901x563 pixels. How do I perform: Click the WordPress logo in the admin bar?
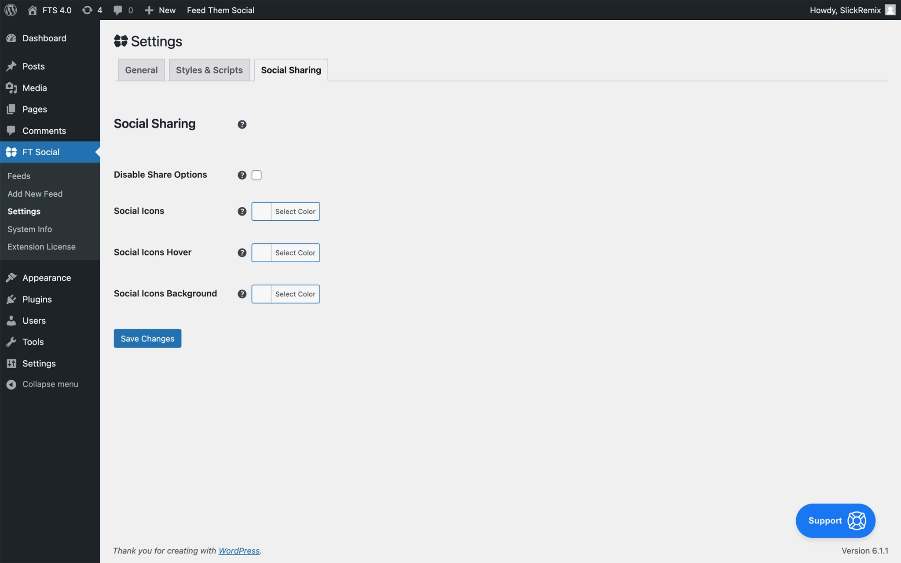tap(11, 10)
